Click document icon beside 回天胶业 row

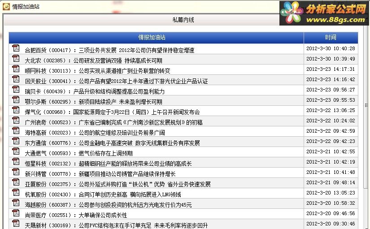coord(16,79)
